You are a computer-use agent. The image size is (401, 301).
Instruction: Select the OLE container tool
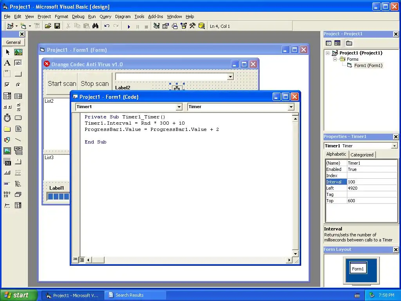(7, 162)
